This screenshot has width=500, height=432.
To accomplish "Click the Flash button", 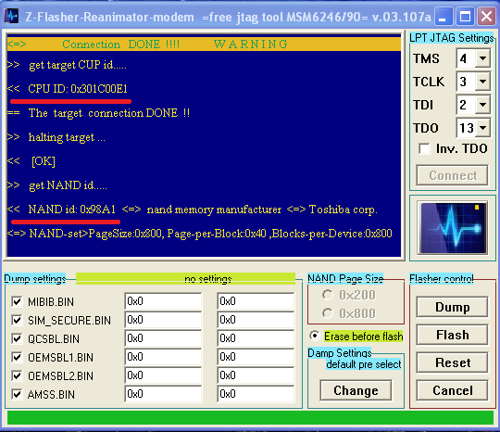I will 452,335.
